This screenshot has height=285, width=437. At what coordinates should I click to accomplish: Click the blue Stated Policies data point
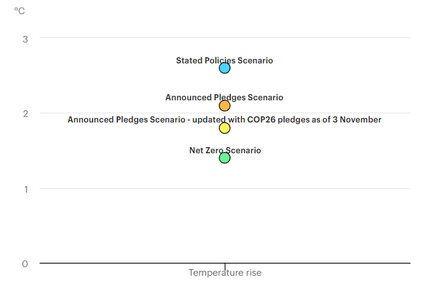coord(225,68)
